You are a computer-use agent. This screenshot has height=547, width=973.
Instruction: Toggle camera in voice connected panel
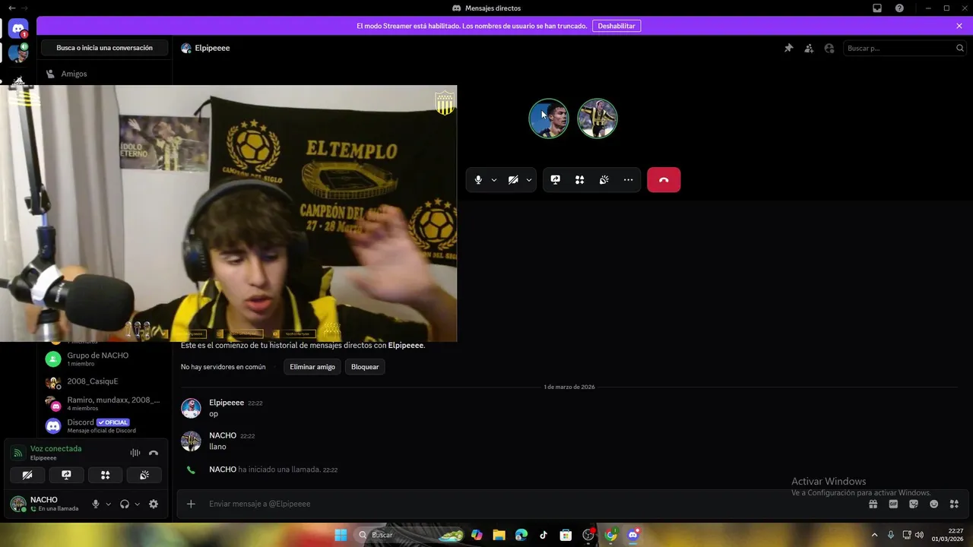coord(27,476)
